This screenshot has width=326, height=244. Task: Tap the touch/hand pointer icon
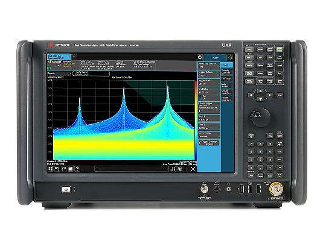coord(179,169)
